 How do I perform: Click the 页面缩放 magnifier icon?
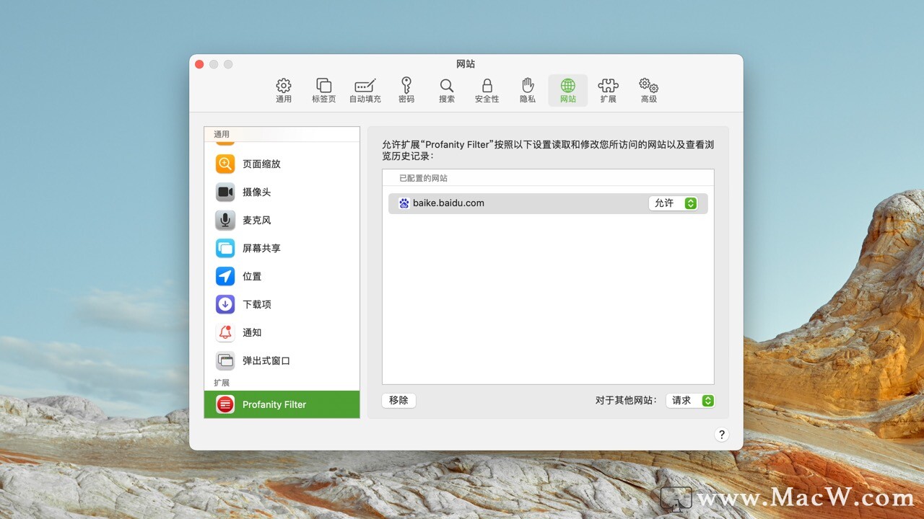click(x=225, y=164)
